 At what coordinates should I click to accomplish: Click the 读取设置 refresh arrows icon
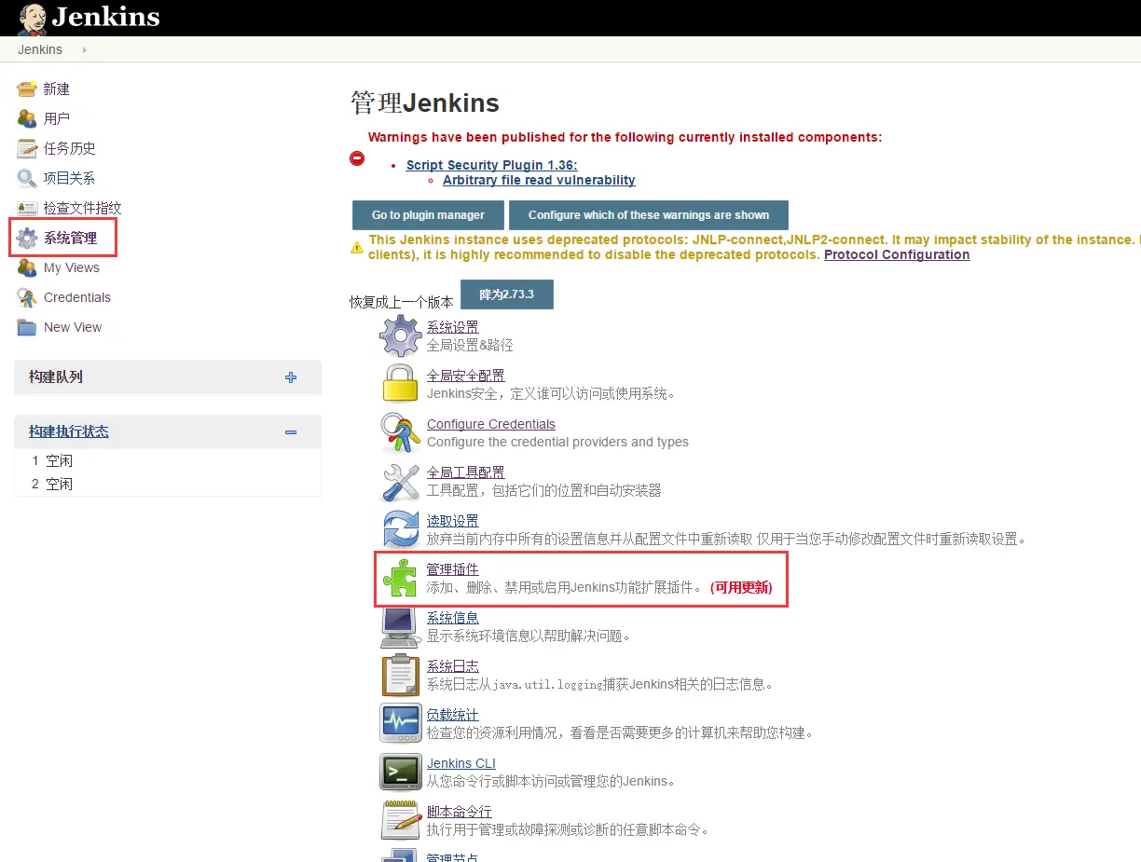coord(401,529)
